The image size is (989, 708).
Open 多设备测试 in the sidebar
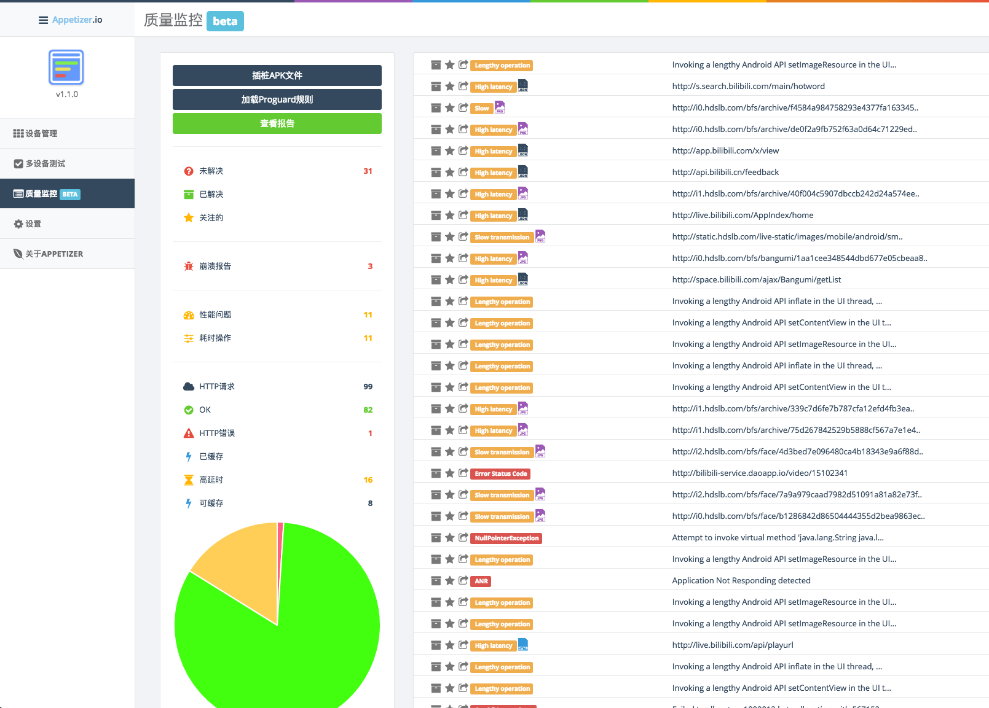point(68,163)
